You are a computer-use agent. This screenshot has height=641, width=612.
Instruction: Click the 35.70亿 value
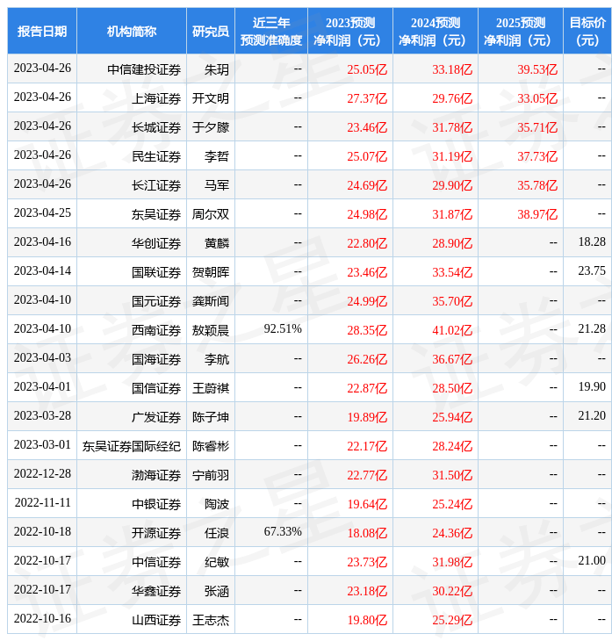[x=452, y=301]
